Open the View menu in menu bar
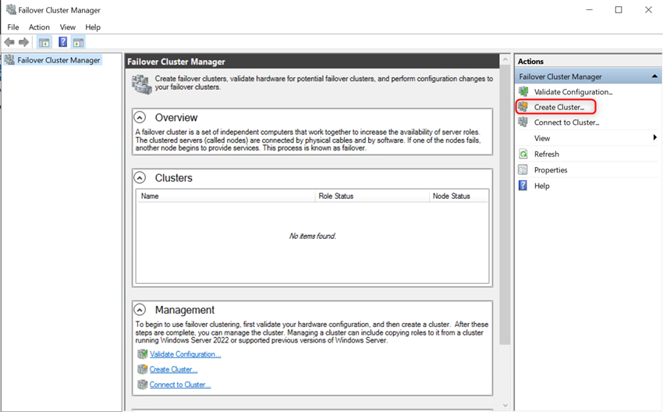 point(68,27)
